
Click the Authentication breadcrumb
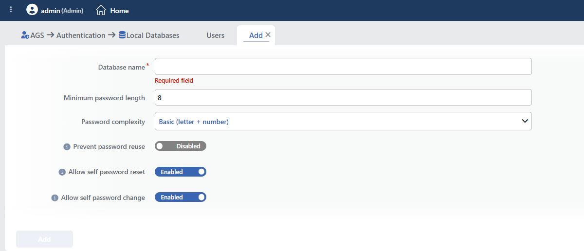click(81, 36)
